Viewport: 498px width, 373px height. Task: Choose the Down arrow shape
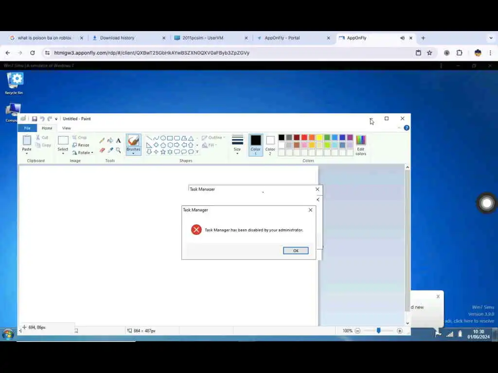(x=149, y=152)
